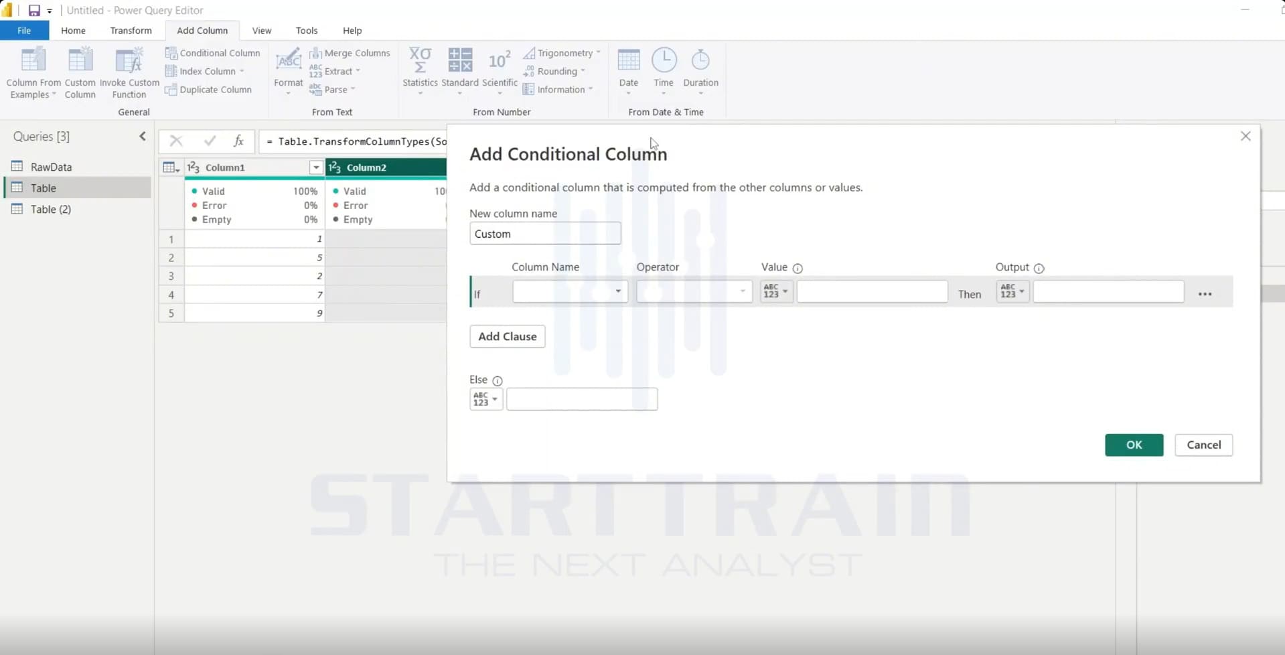Open the Rounding menu
This screenshot has width=1285, height=655.
[x=554, y=71]
